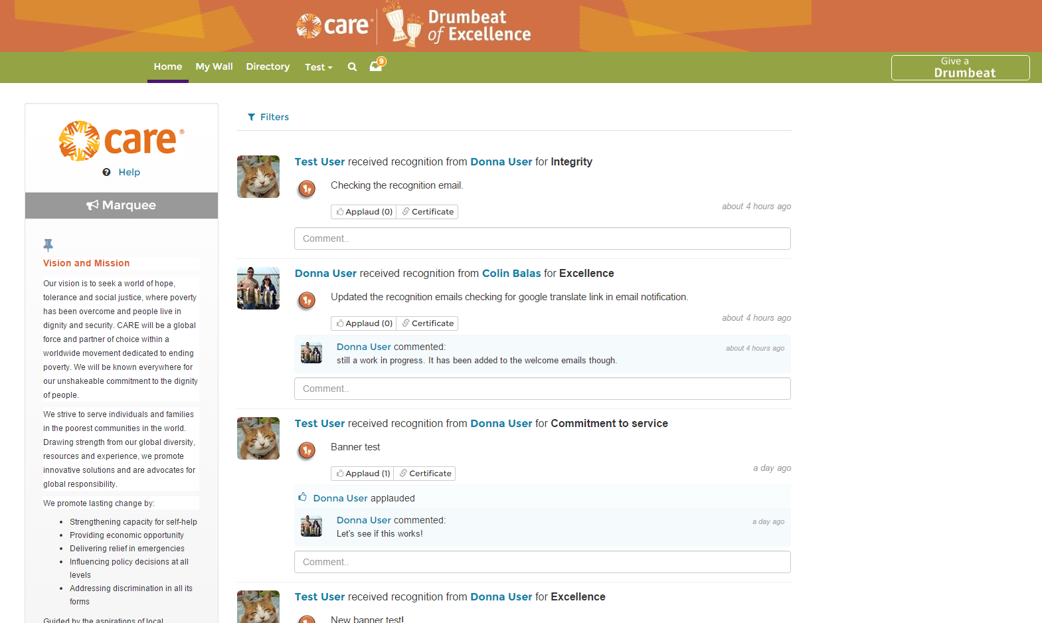Open the search magnifier icon in navbar

pyautogui.click(x=352, y=67)
